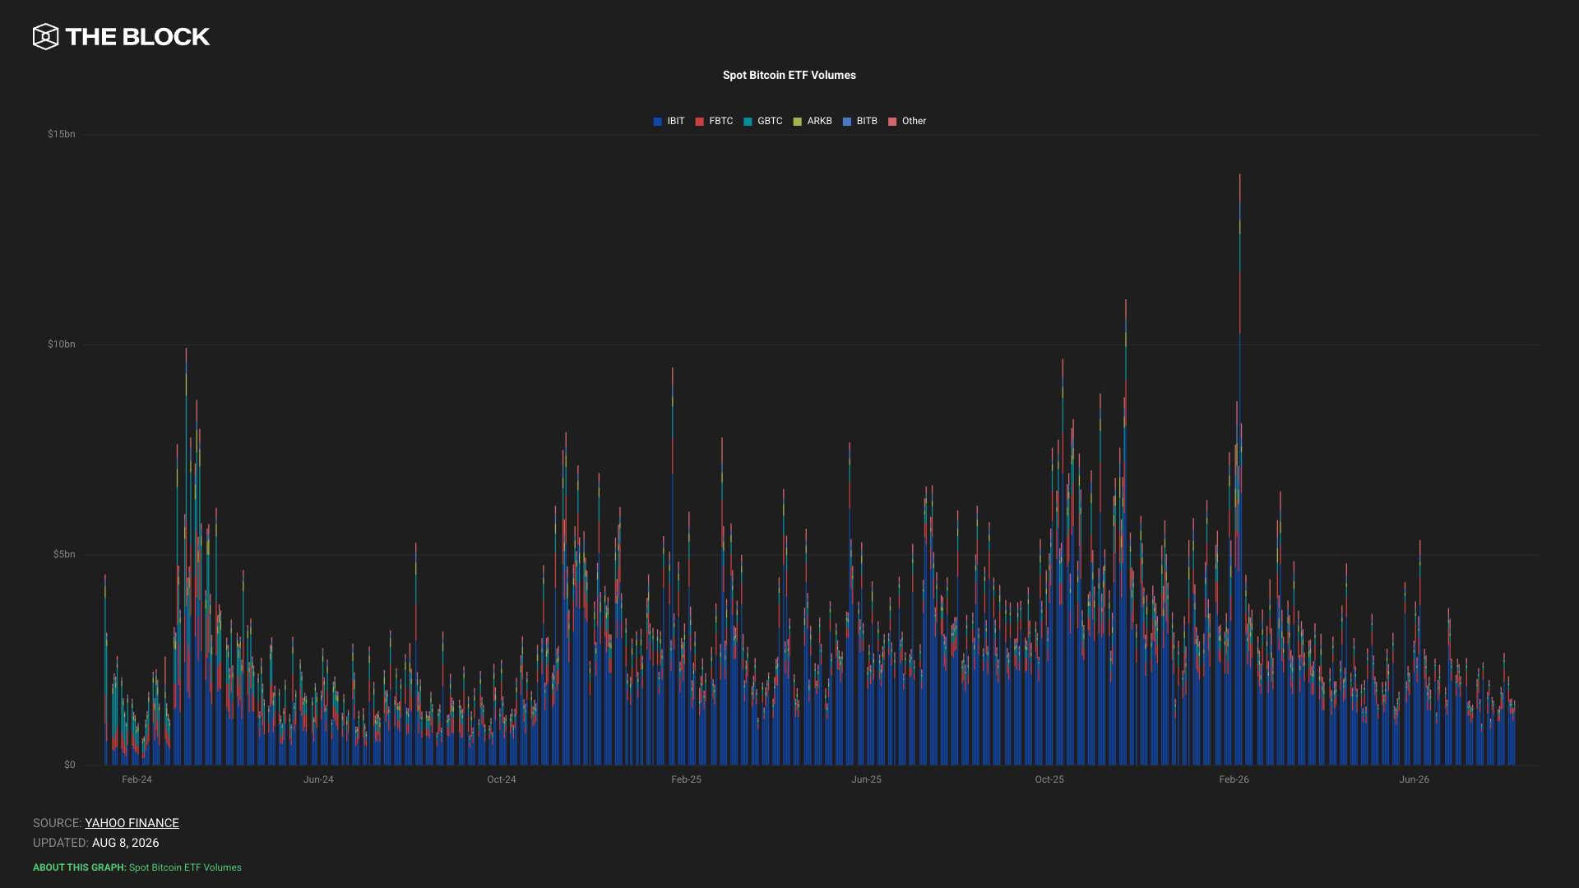Viewport: 1579px width, 888px height.
Task: Click THE BLOCK wordmark text
Action: point(137,37)
